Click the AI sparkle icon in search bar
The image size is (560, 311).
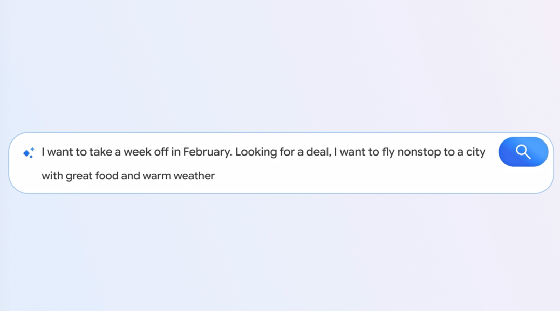point(29,153)
